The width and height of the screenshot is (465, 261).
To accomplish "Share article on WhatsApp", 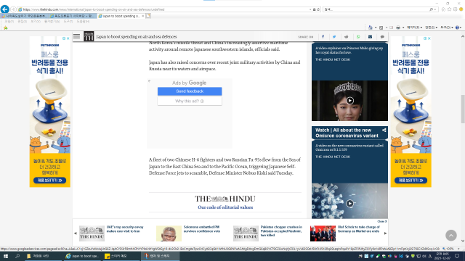I will [x=358, y=37].
